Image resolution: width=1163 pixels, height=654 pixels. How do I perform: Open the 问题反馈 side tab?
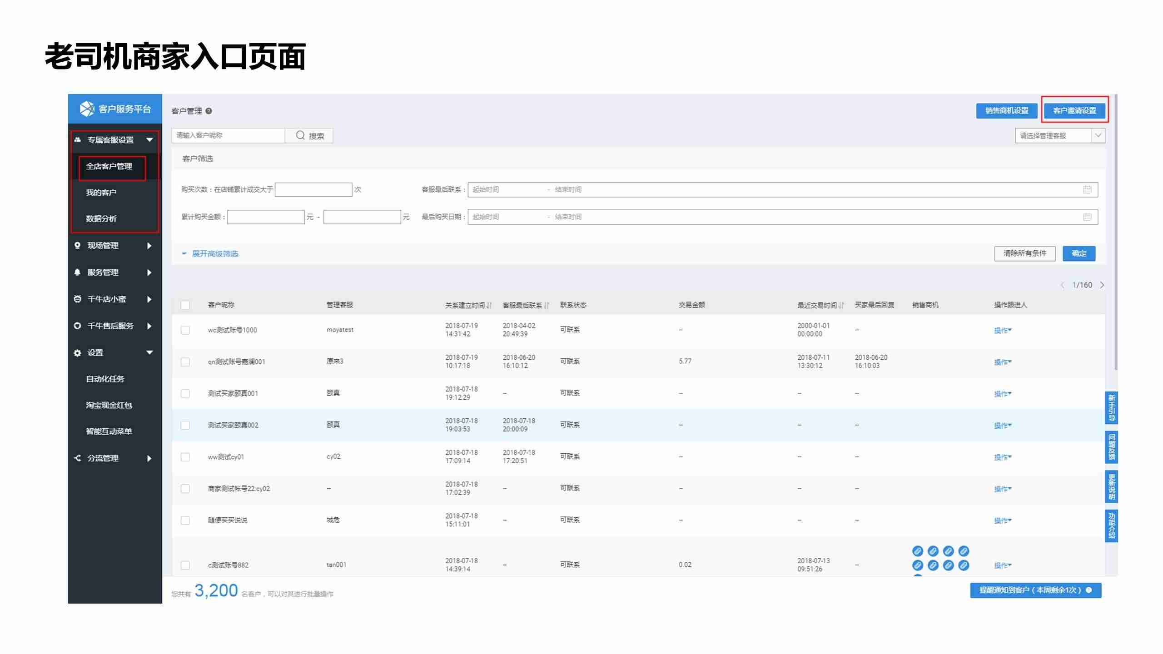pos(1111,447)
